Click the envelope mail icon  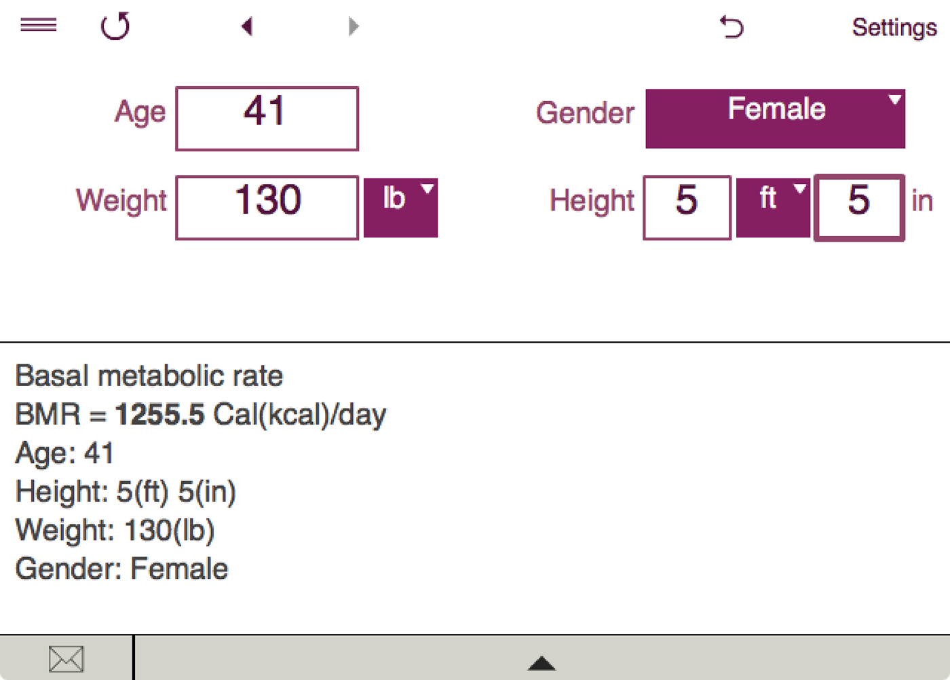(x=66, y=659)
